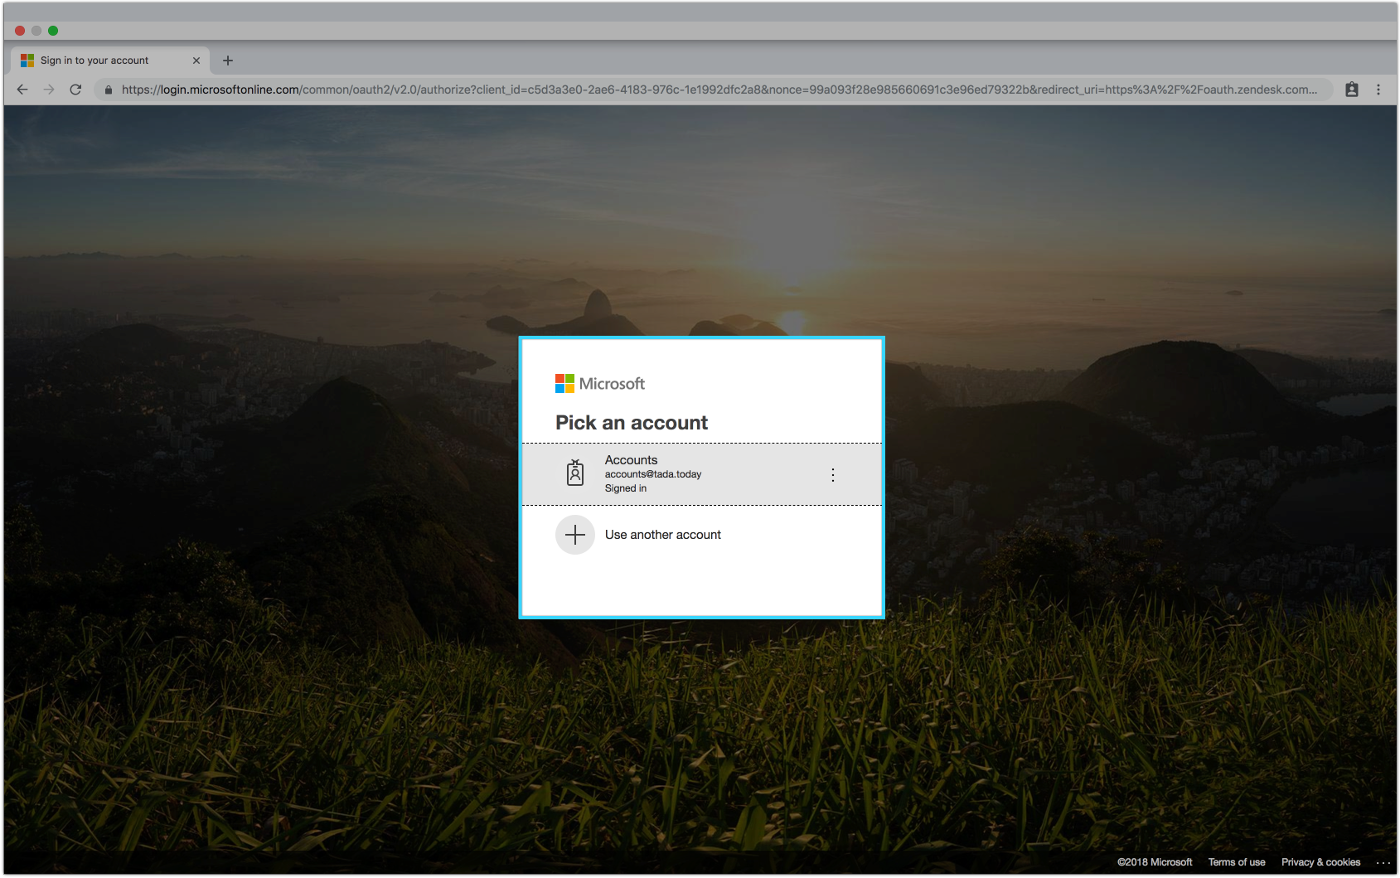The image size is (1400, 878).
Task: Click the Microsoft logo in the dialog
Action: click(599, 383)
